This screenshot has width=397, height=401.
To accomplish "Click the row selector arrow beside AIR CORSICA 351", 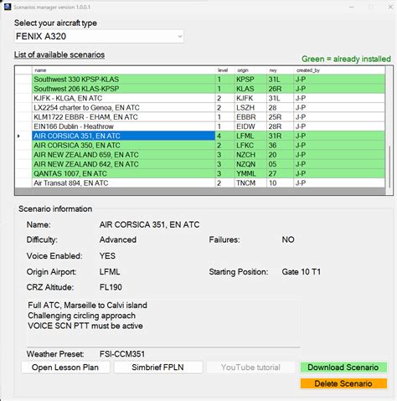I will pos(18,136).
